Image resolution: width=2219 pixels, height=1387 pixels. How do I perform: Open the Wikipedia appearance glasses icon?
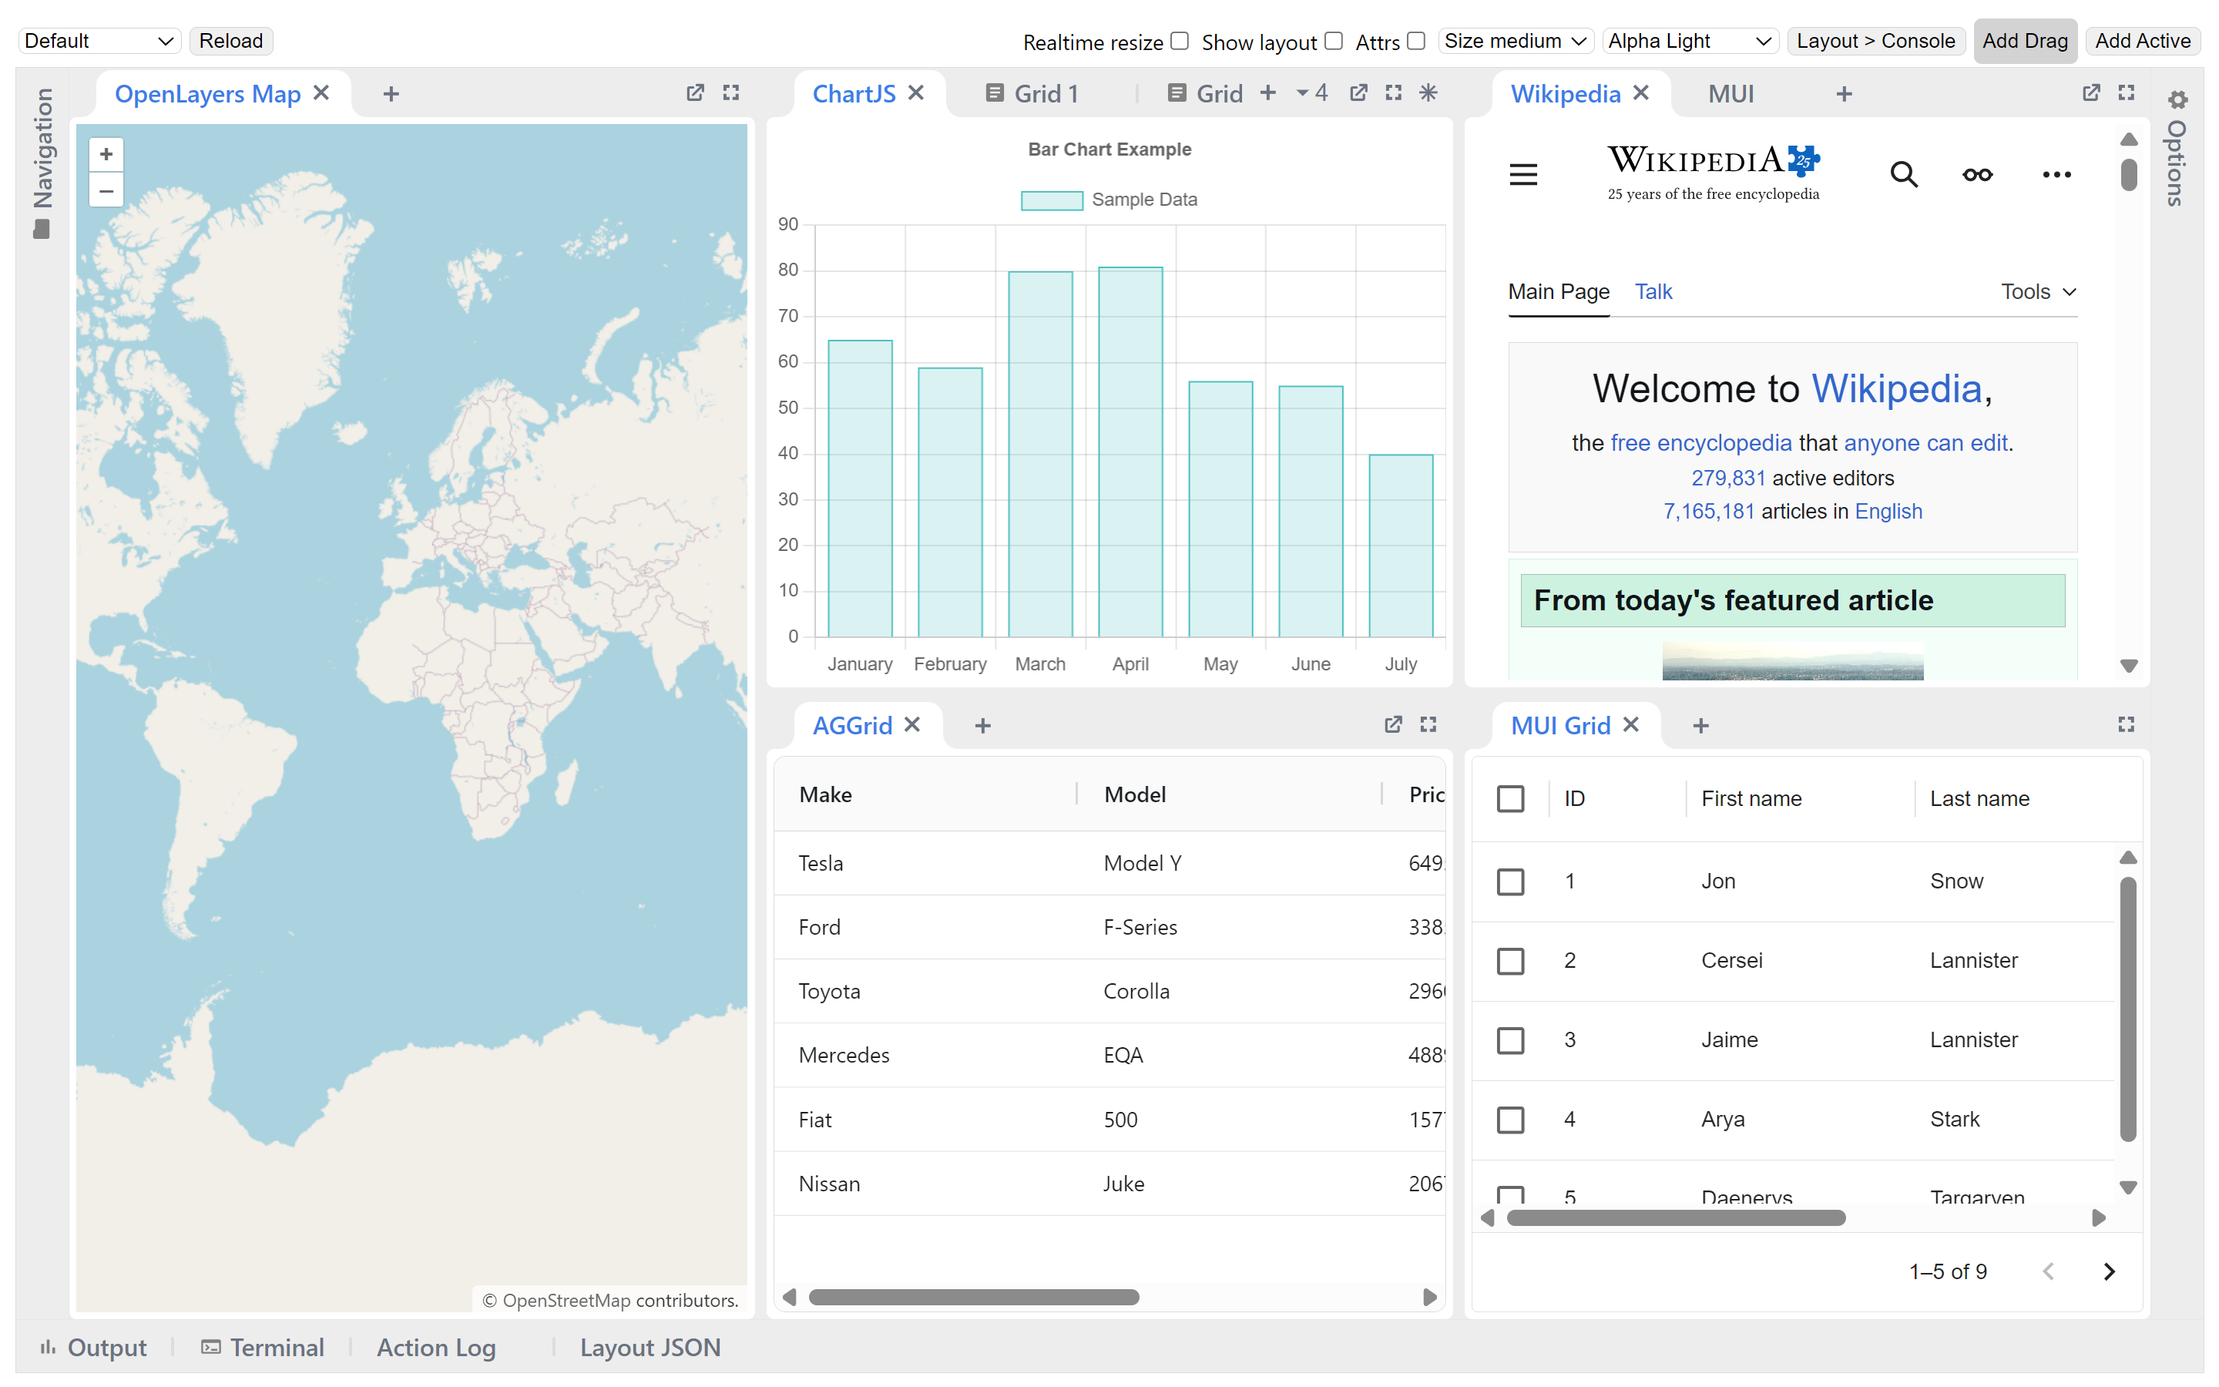coord(1978,174)
